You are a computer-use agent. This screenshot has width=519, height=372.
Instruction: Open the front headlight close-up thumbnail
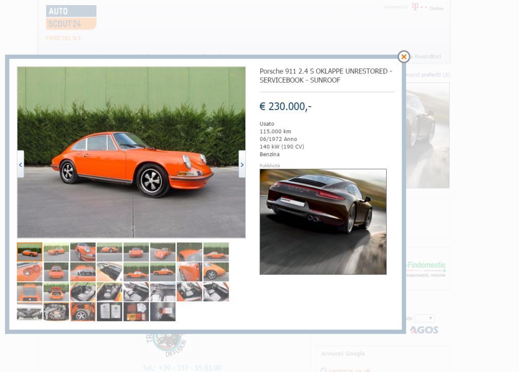[x=83, y=252]
